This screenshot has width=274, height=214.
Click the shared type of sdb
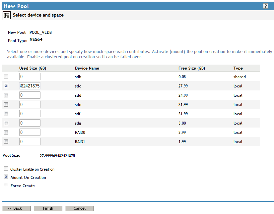pyautogui.click(x=240, y=77)
